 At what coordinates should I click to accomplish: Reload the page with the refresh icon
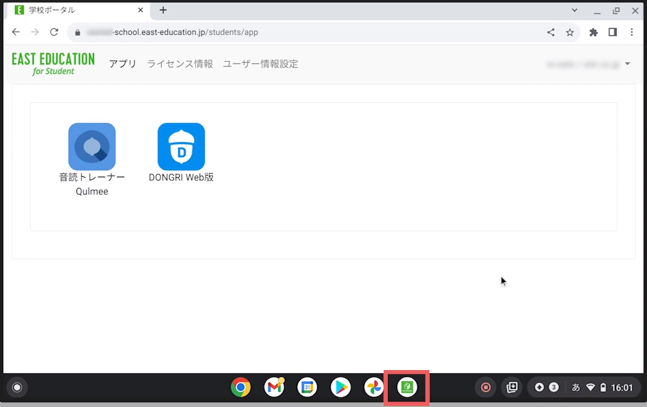point(54,32)
